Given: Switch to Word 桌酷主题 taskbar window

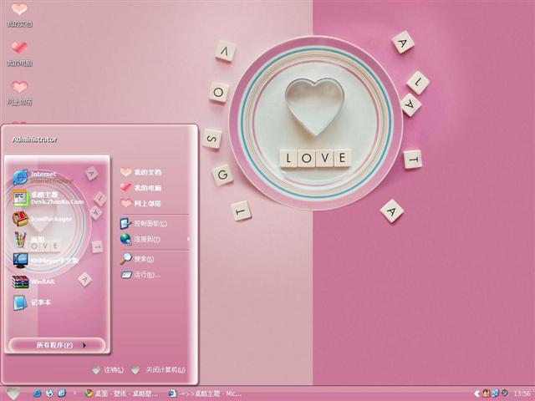Looking at the screenshot, I should 206,393.
